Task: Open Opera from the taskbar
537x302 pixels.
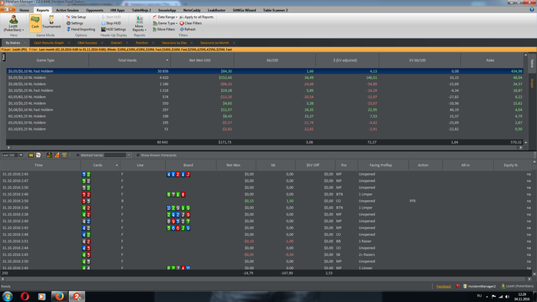Action: 25,297
